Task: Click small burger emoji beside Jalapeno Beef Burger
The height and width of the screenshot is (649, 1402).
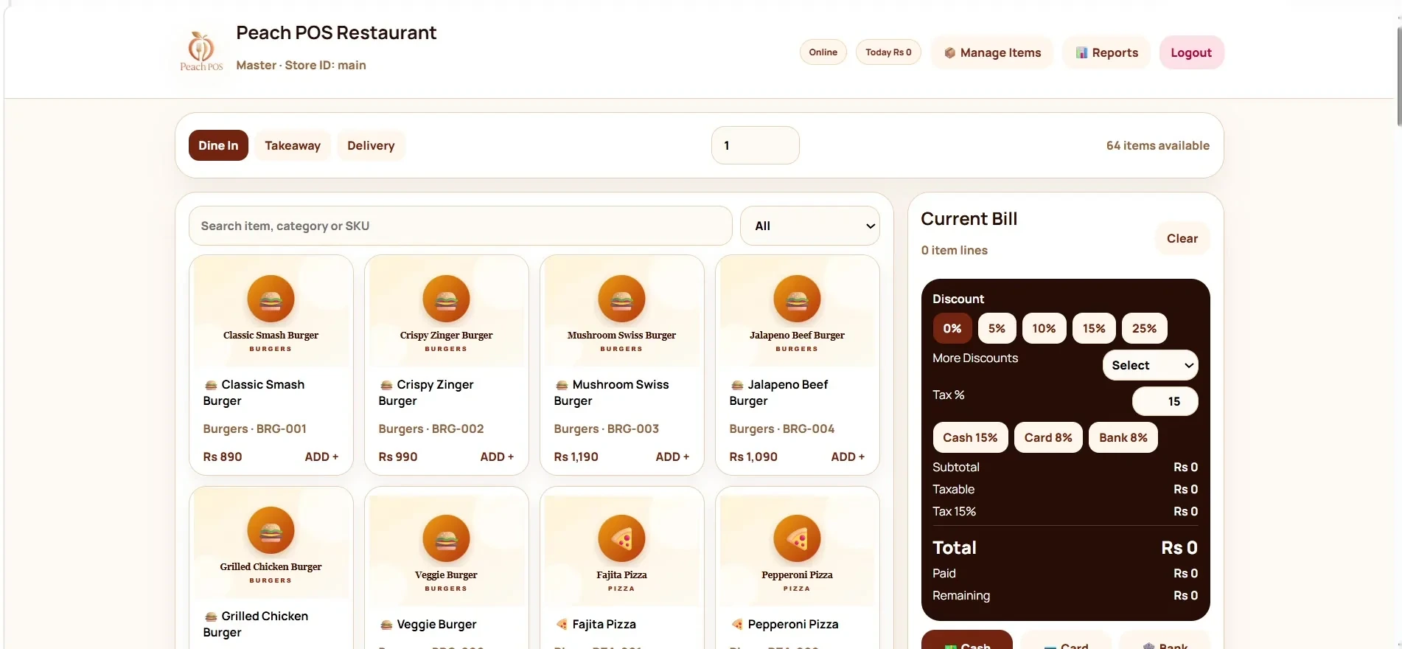Action: 737,385
